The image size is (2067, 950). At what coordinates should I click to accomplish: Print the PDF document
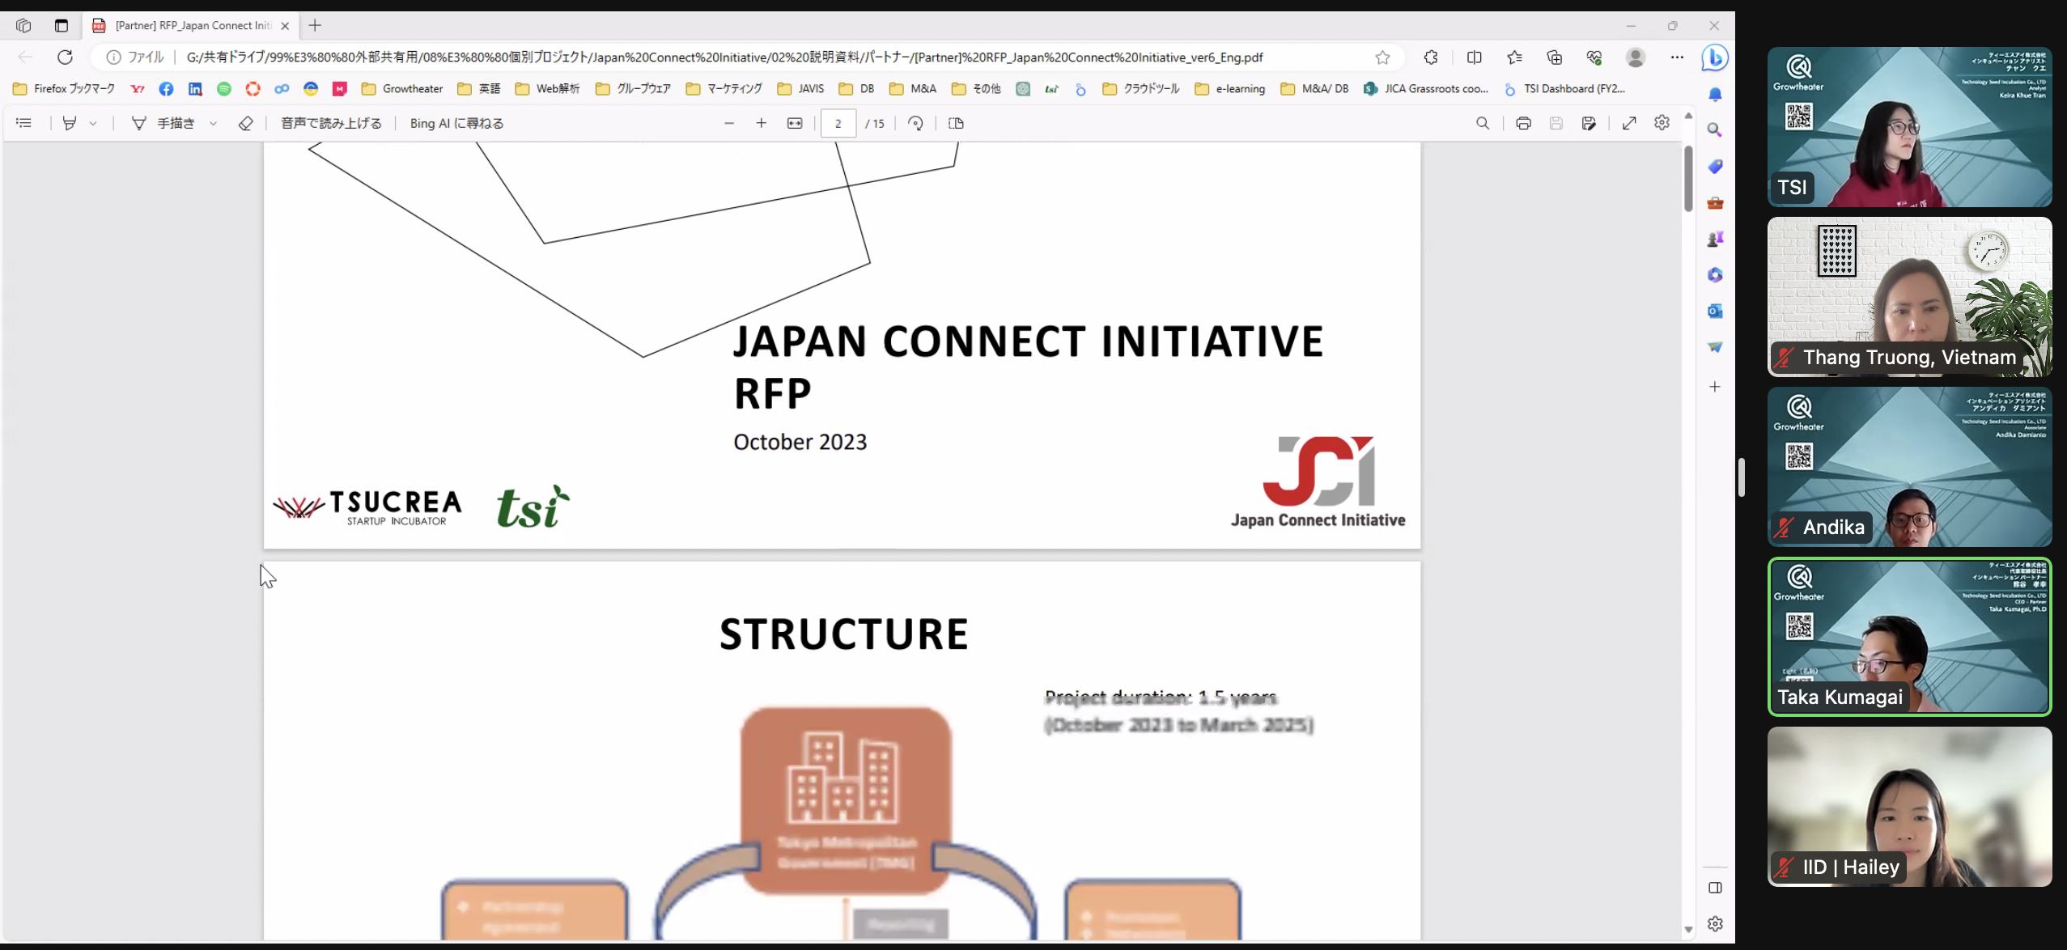(x=1523, y=123)
